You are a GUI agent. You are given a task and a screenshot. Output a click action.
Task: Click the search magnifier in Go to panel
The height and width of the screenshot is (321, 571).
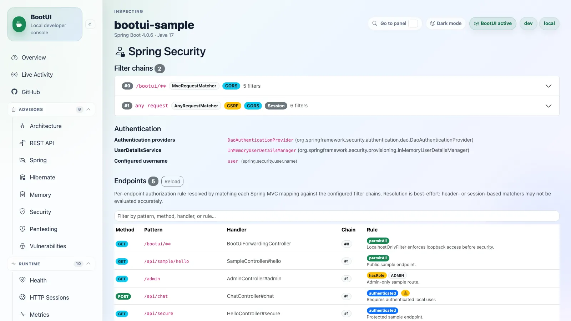pos(375,24)
